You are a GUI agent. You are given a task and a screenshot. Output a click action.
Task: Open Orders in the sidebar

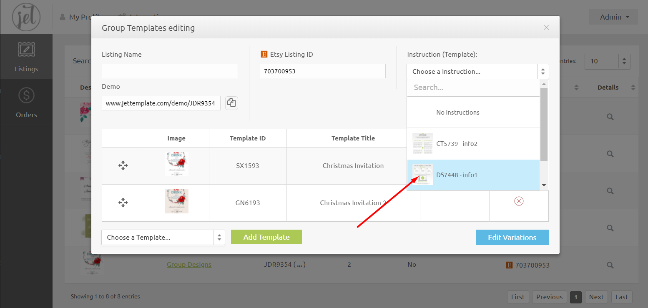pyautogui.click(x=26, y=103)
